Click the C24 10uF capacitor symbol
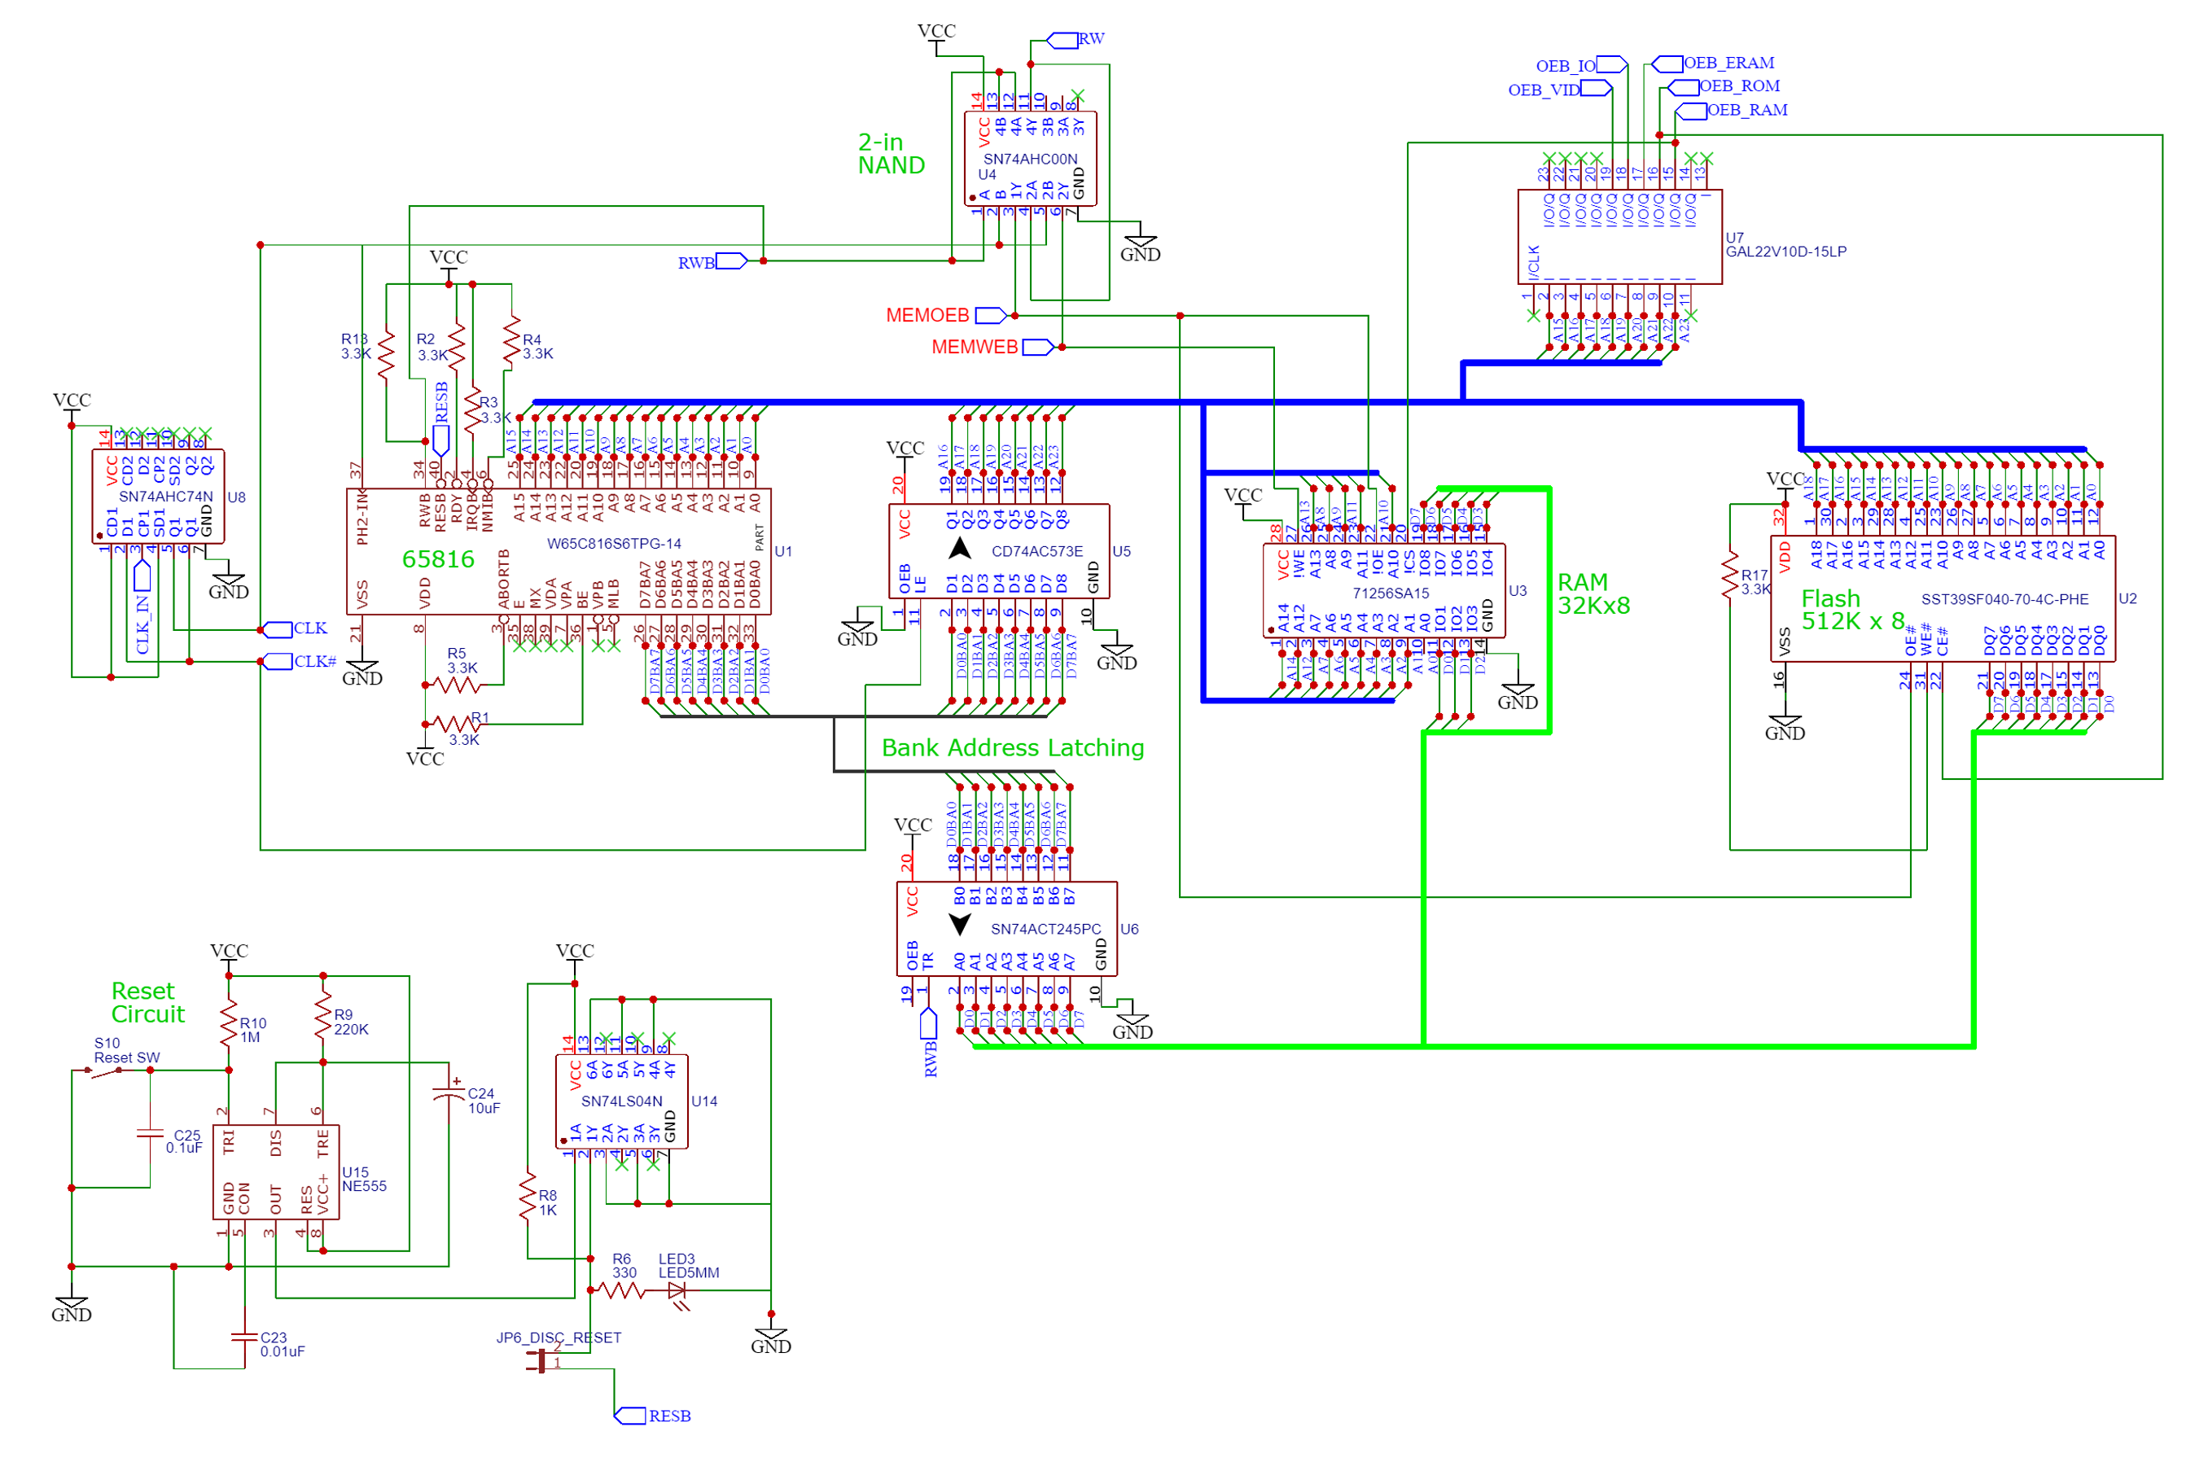2195x1458 pixels. pos(450,1094)
